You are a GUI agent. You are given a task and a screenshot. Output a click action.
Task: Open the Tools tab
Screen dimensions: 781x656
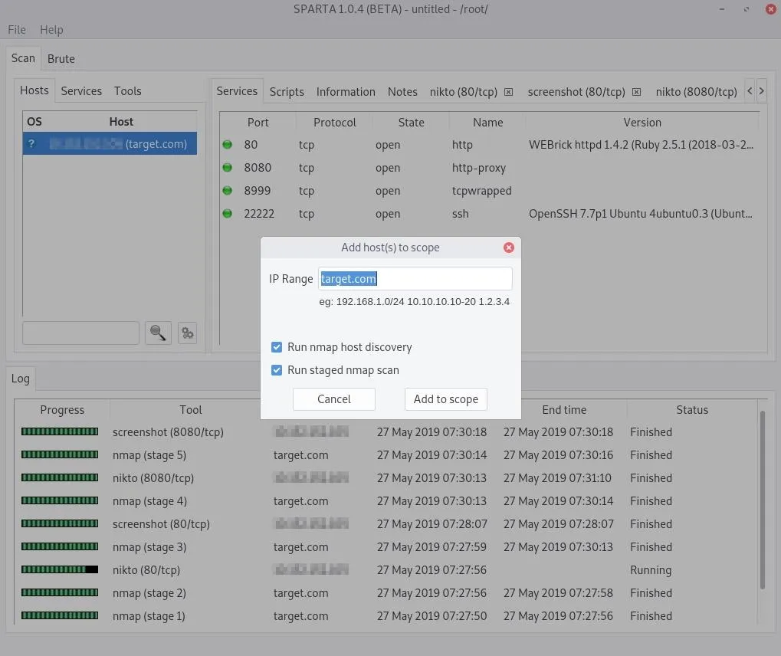127,91
